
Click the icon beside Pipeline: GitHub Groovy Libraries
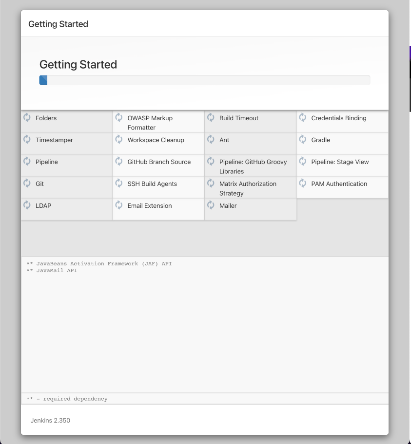click(x=211, y=161)
